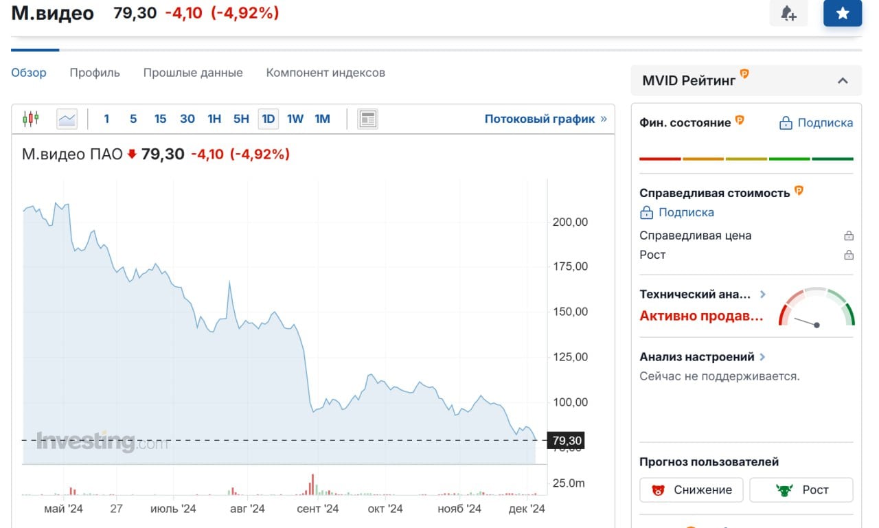Image resolution: width=879 pixels, height=528 pixels.
Task: Click the lock icon in Справедливая цена row
Action: 849,236
